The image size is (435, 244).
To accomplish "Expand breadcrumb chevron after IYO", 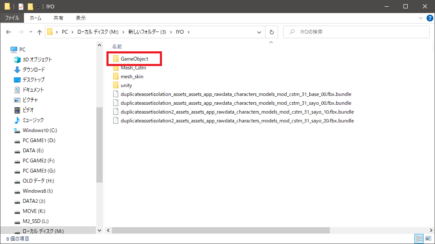I will click(x=188, y=32).
